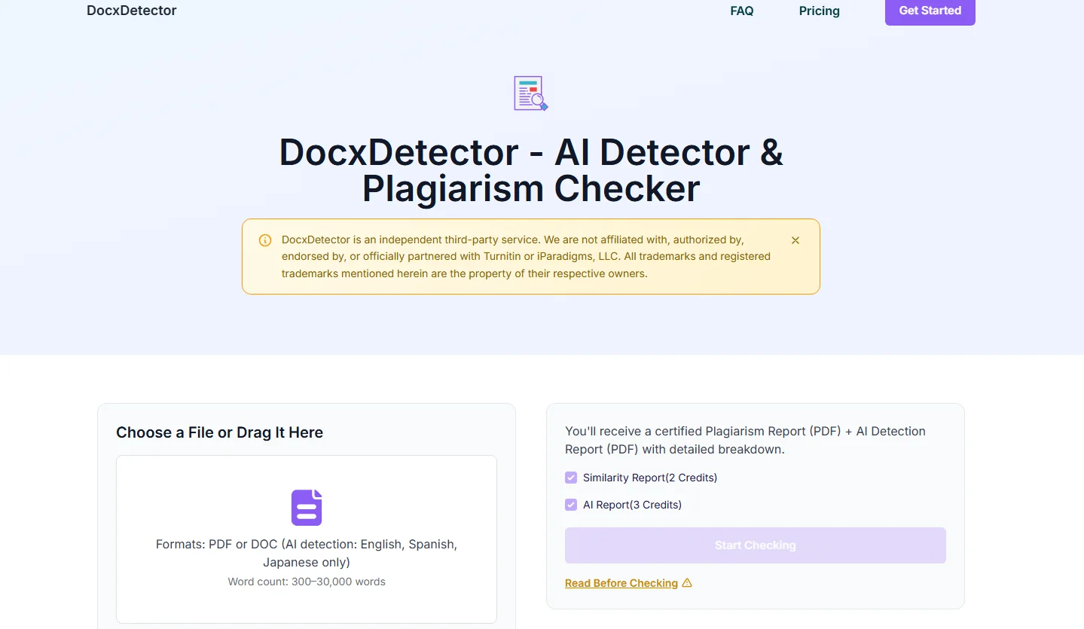Click the warning triangle beside Read Before Checking

(686, 583)
